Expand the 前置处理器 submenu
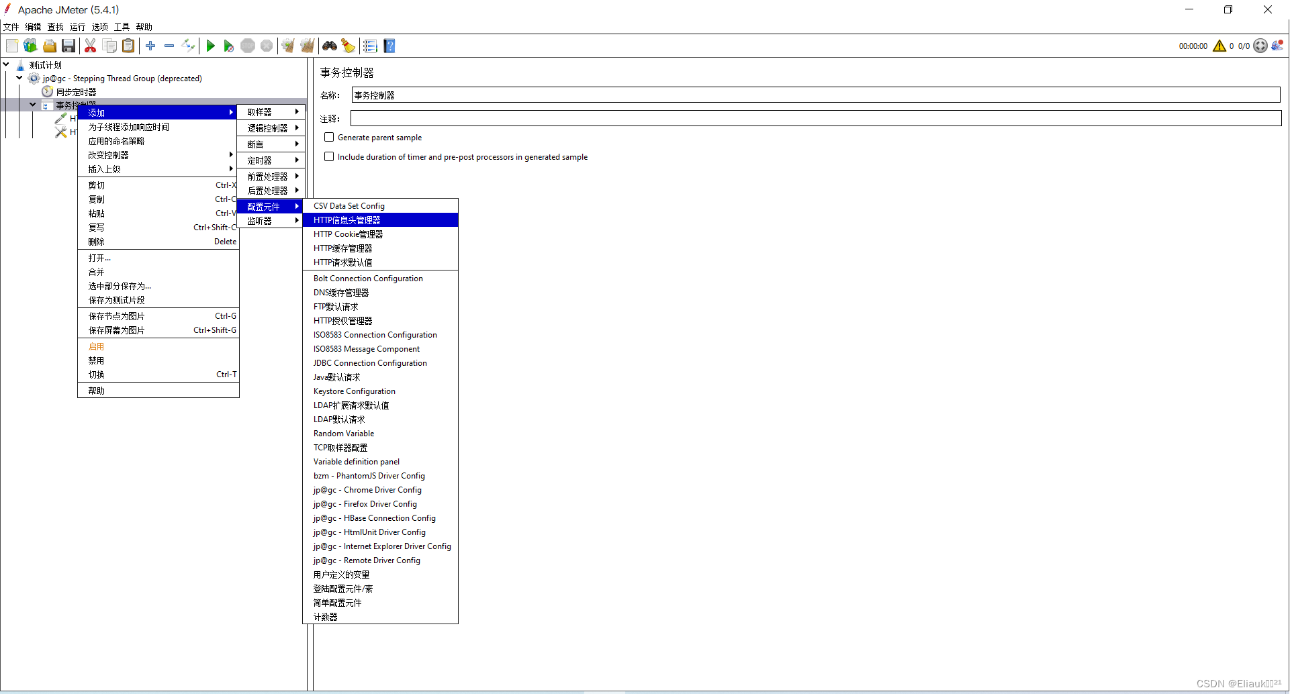The height and width of the screenshot is (694, 1292). [x=271, y=177]
